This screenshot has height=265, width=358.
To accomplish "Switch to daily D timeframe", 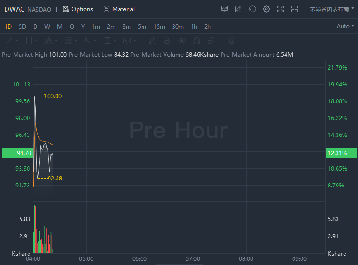I will (35, 27).
